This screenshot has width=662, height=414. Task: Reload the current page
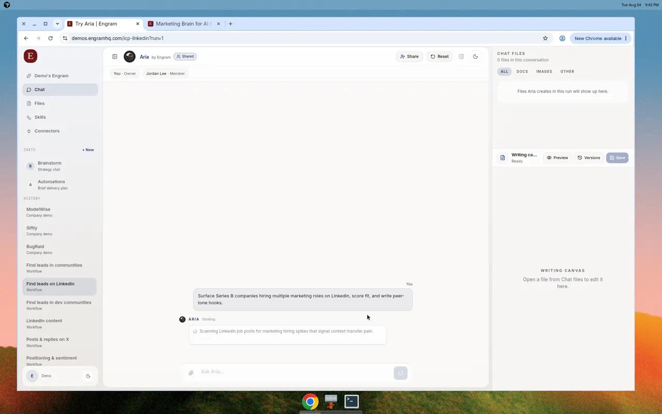coord(50,38)
